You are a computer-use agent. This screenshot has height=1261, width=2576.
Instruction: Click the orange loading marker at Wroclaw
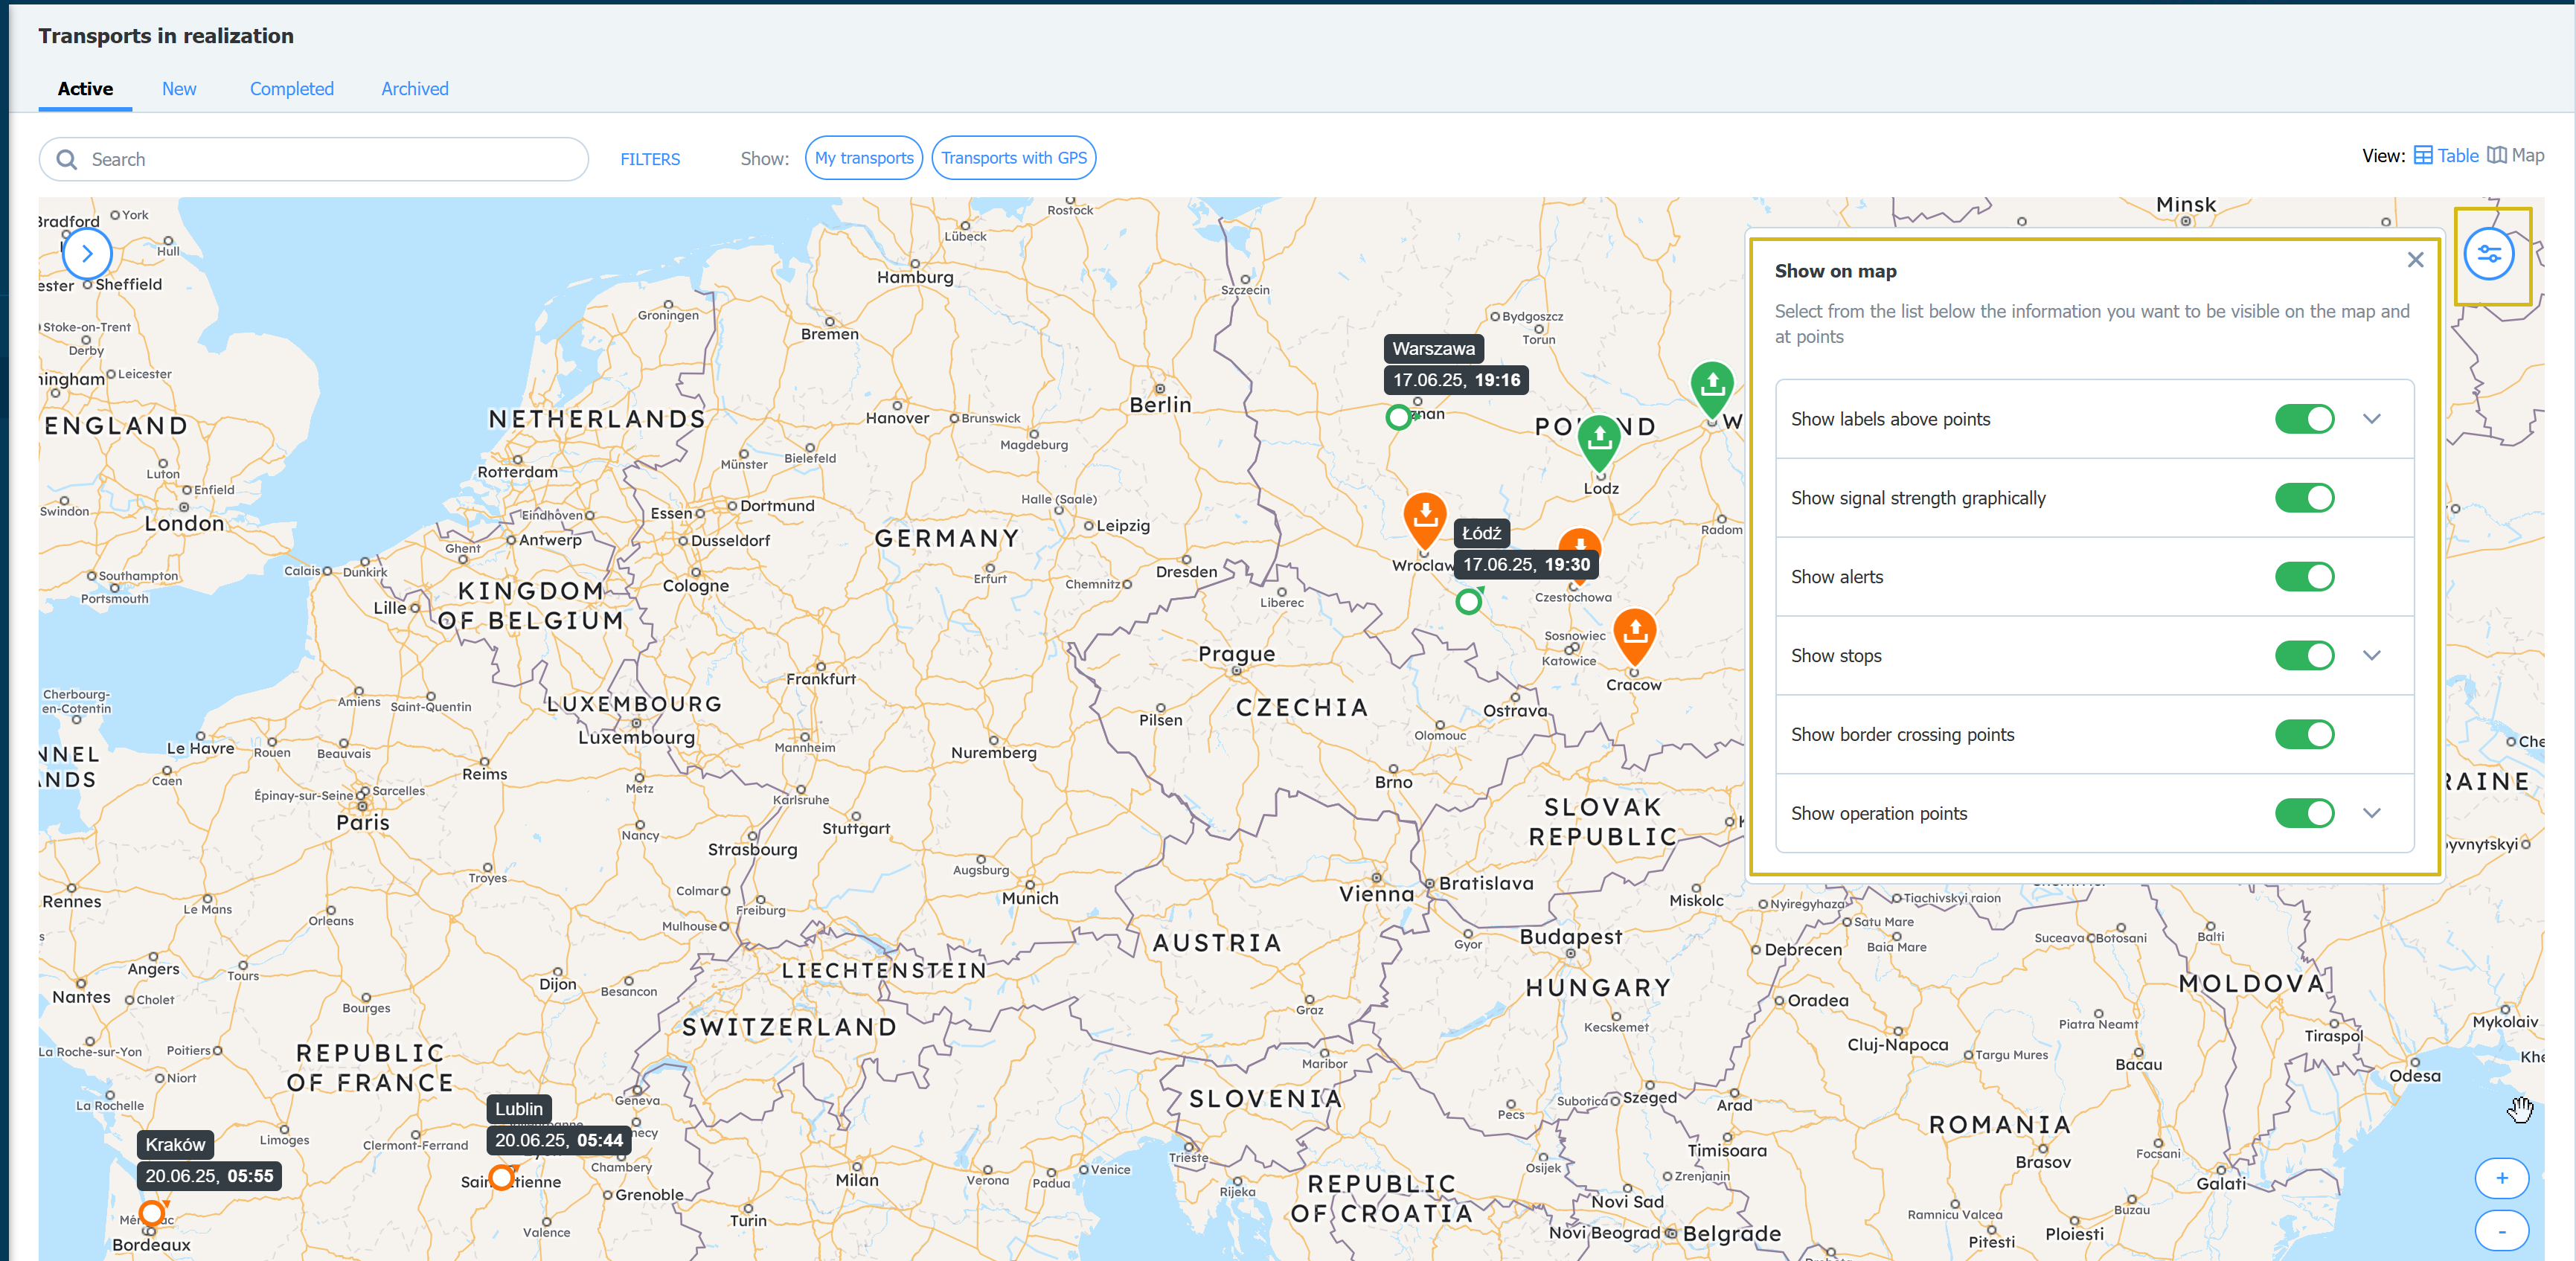coord(1425,520)
